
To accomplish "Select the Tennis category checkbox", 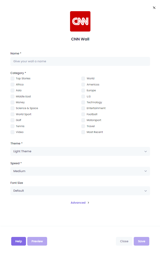I will tap(12, 126).
